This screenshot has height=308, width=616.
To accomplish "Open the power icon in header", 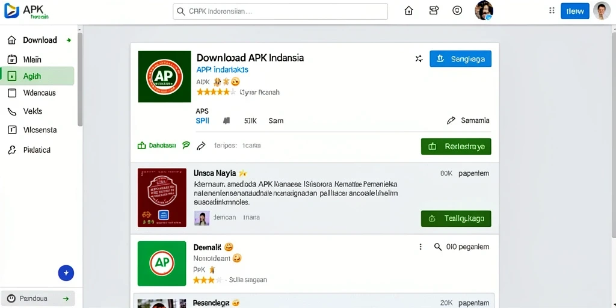I will [x=457, y=11].
